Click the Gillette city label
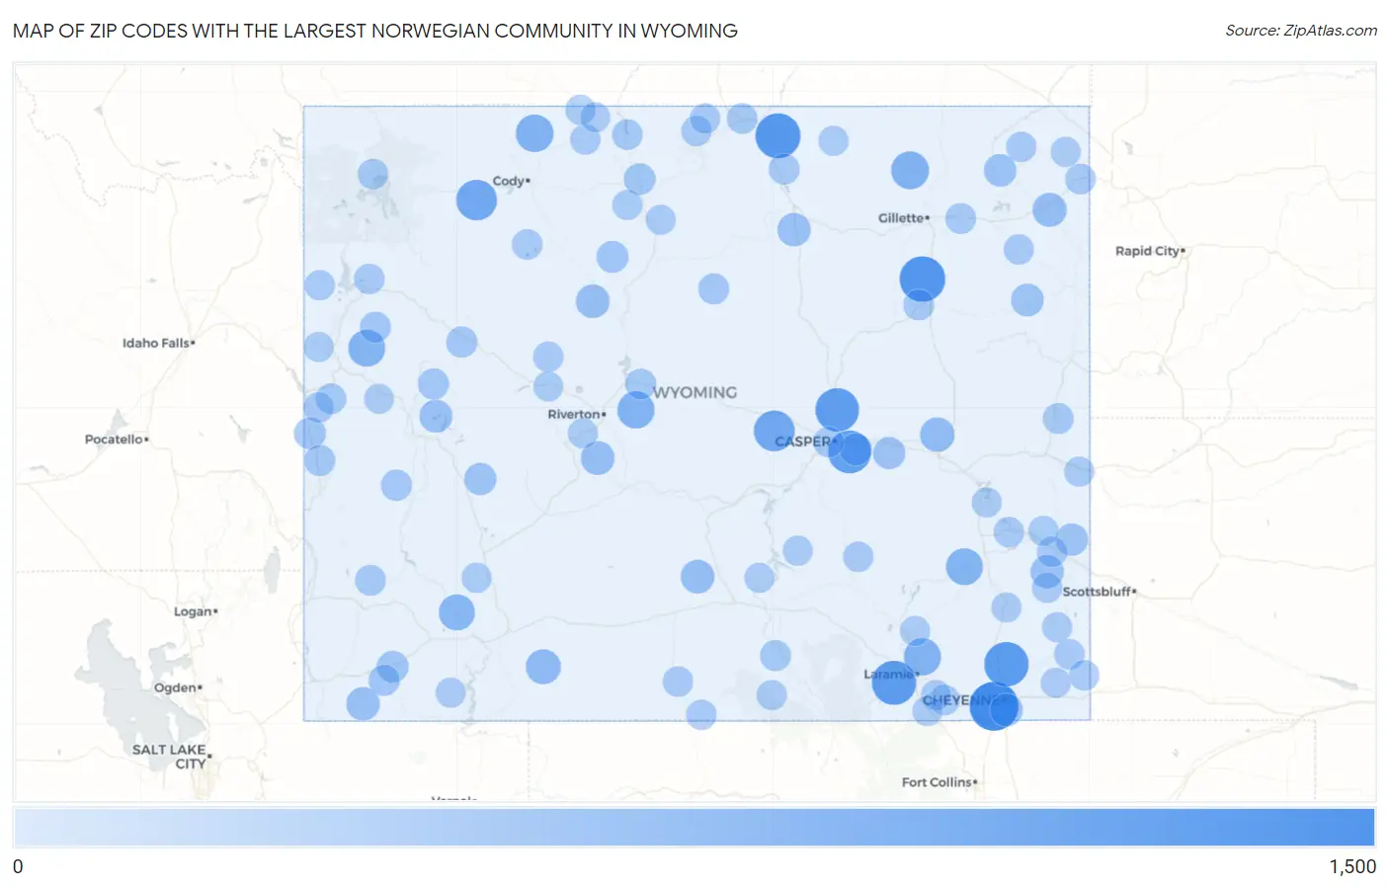 point(903,217)
